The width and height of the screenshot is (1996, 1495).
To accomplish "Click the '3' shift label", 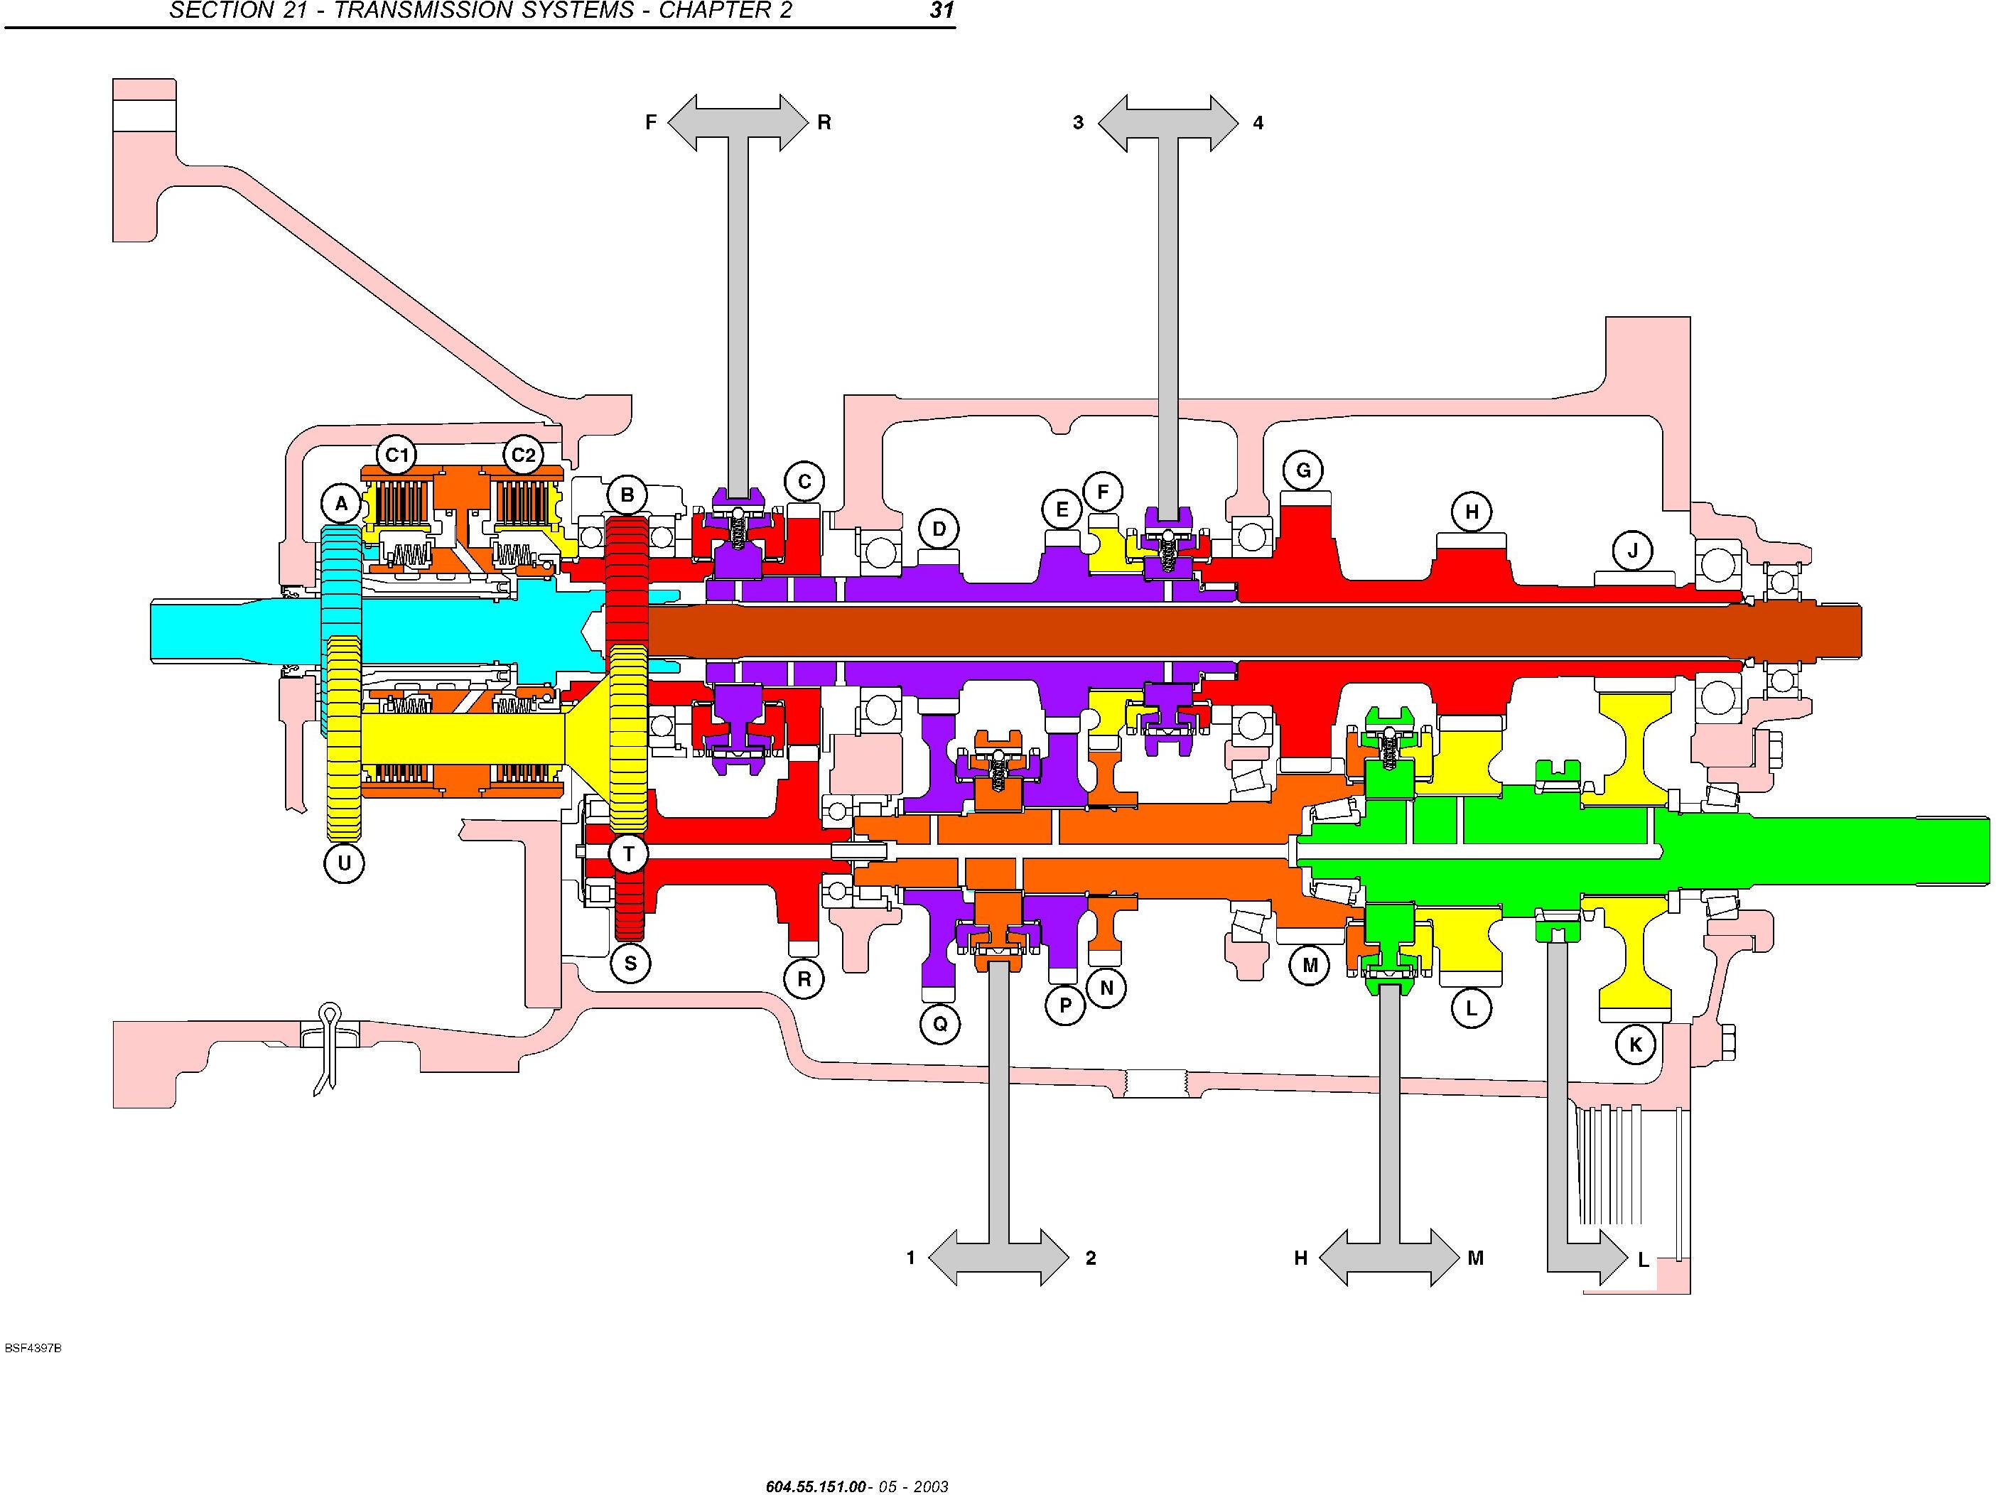I will 1077,123.
